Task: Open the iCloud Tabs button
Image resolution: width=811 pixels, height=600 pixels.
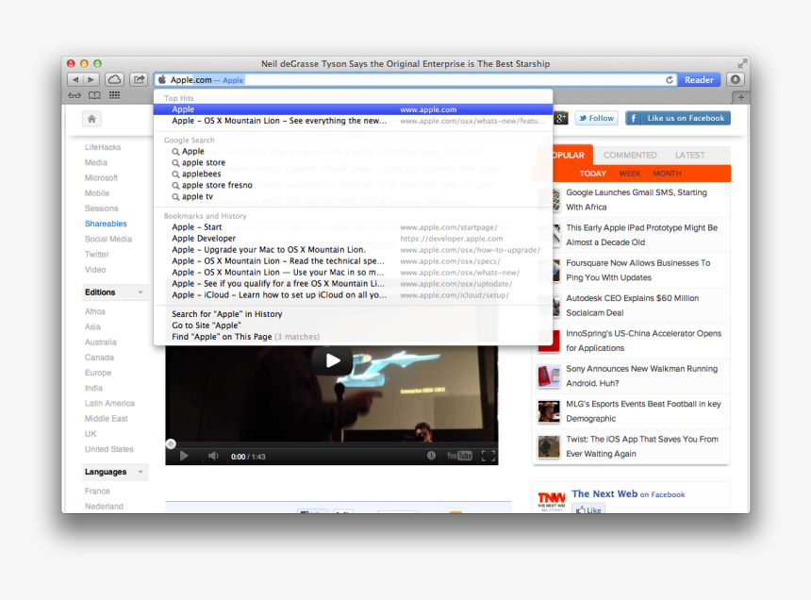Action: click(114, 79)
